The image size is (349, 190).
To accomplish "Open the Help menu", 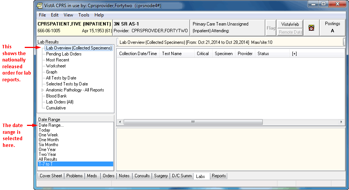I will [x=99, y=15].
